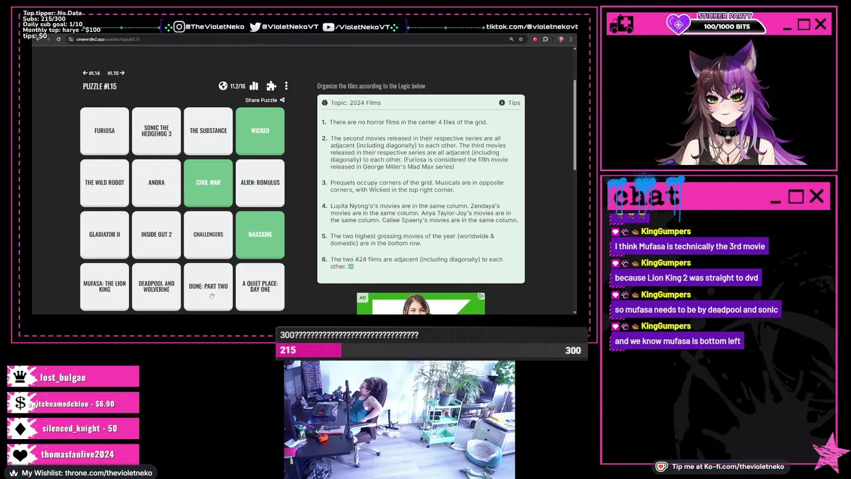Click the Instagram icon in overlay
The height and width of the screenshot is (479, 851).
pos(179,27)
